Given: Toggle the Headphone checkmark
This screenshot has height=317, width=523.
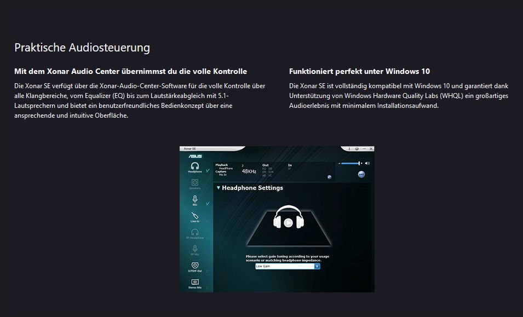Looking at the screenshot, I should 208,170.
